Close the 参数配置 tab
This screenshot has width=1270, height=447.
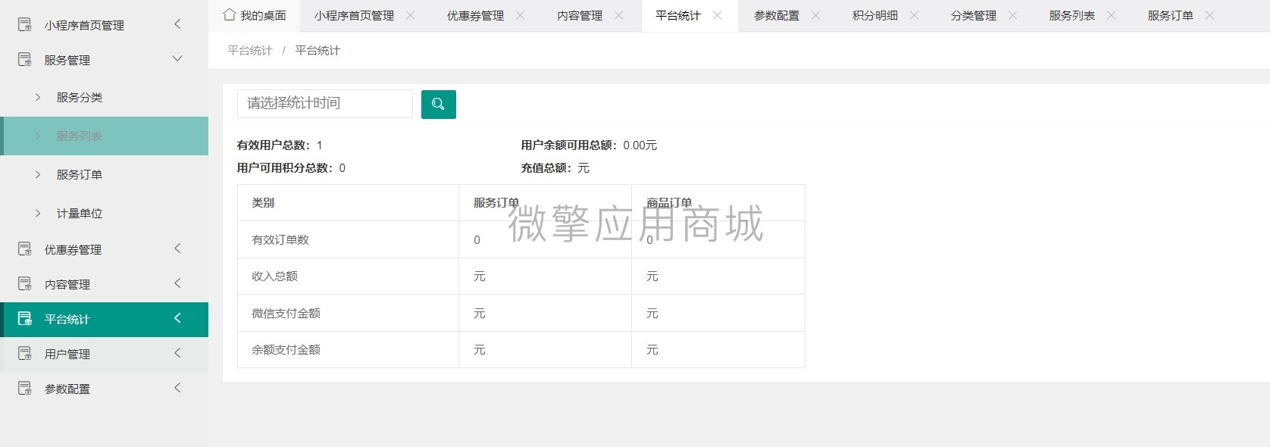coord(815,15)
